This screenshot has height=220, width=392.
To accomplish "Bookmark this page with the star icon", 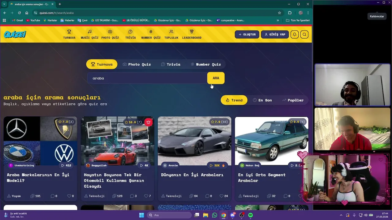I will point(279,13).
